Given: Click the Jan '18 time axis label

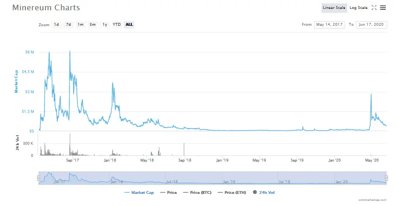Looking at the screenshot, I should (x=110, y=160).
